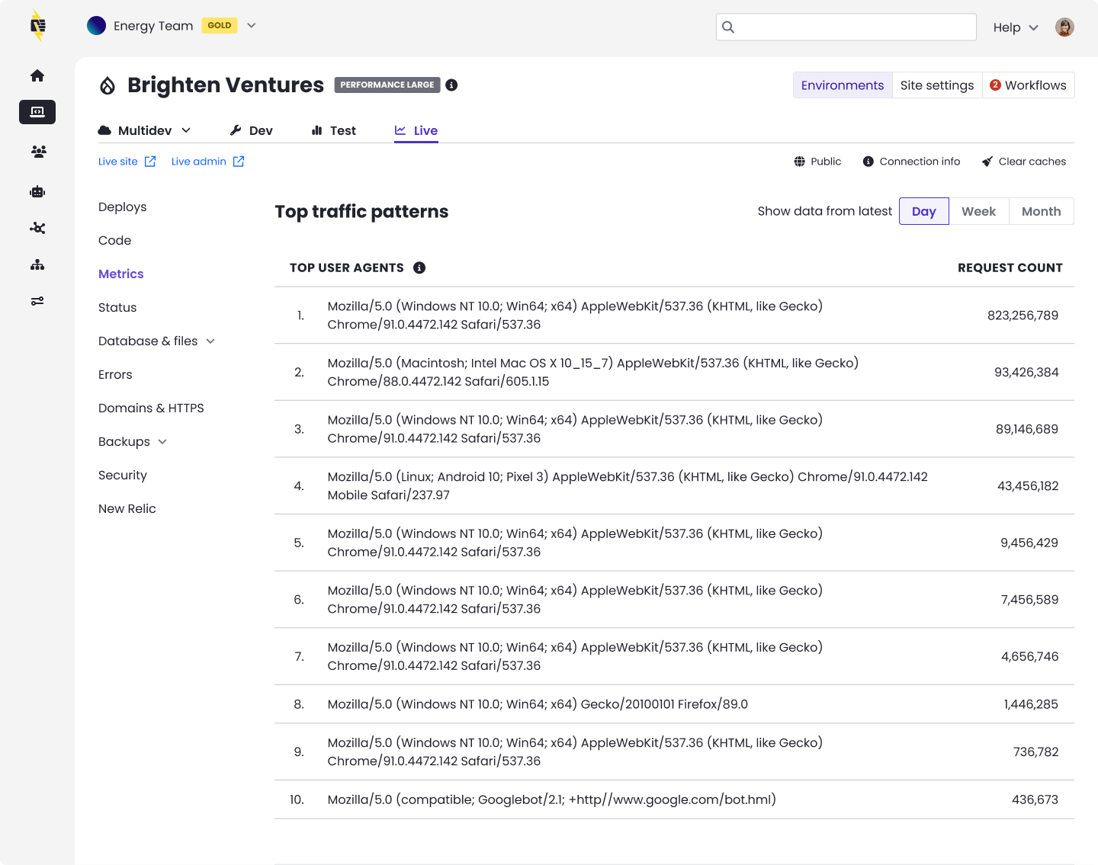Click the Dev wrench icon

(x=236, y=130)
